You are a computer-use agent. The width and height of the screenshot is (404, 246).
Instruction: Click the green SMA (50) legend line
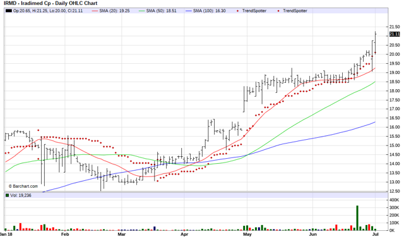pos(141,11)
